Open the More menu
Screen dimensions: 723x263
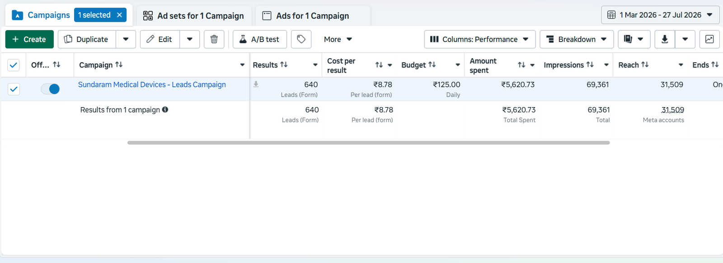click(x=338, y=39)
